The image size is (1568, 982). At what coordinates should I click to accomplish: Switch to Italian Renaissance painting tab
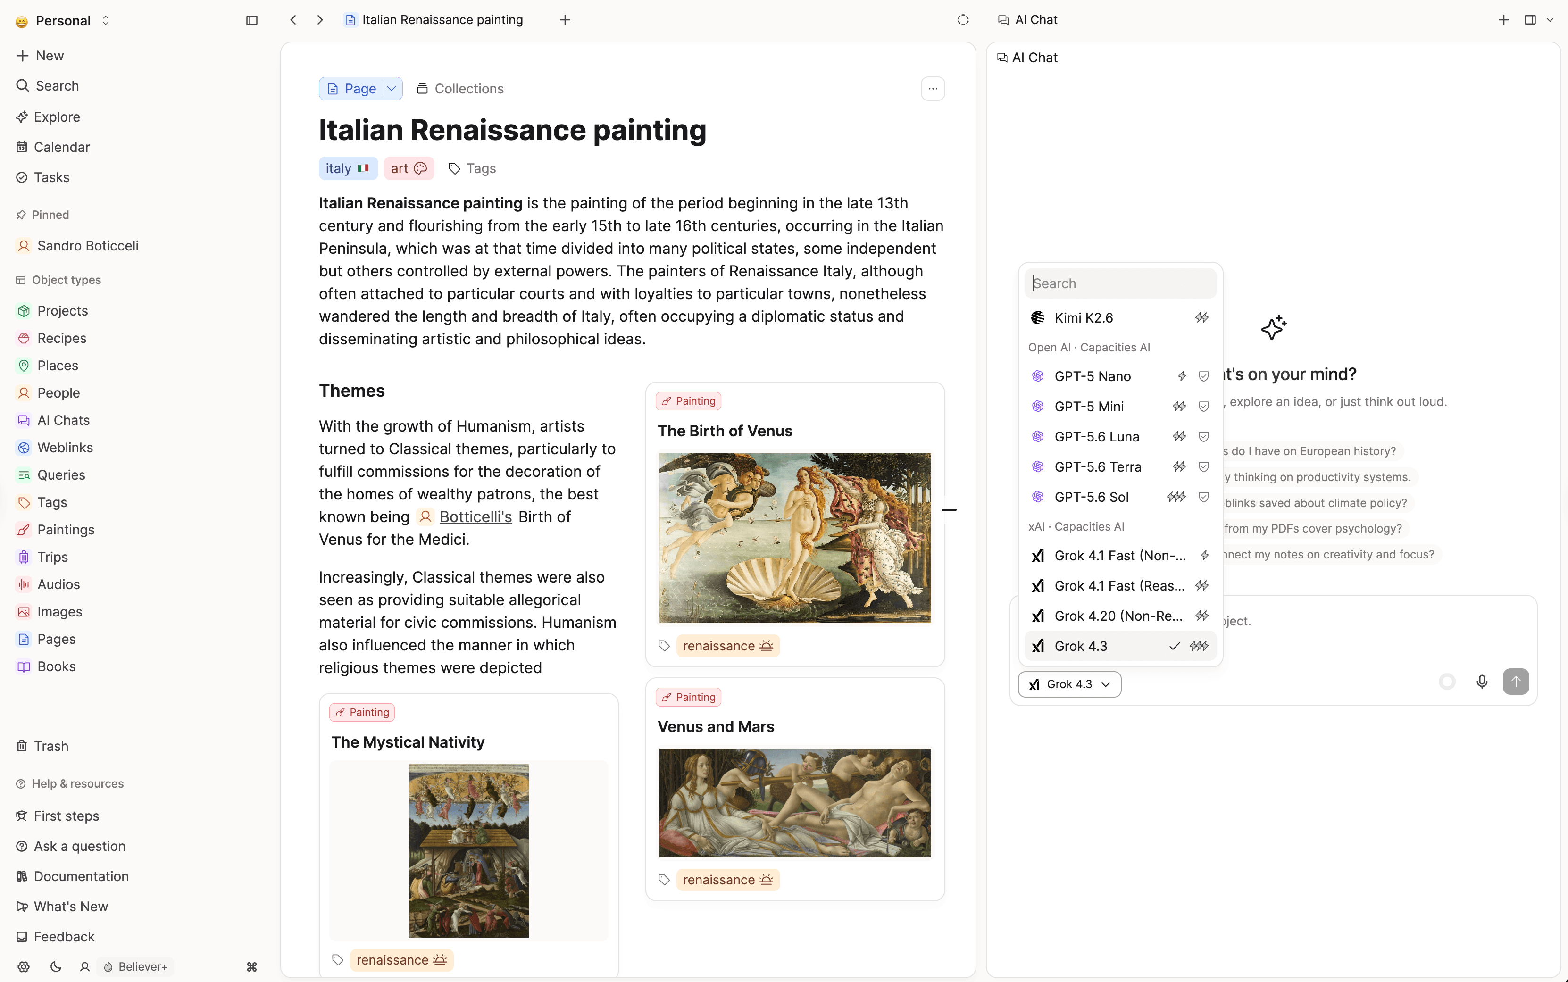(434, 20)
